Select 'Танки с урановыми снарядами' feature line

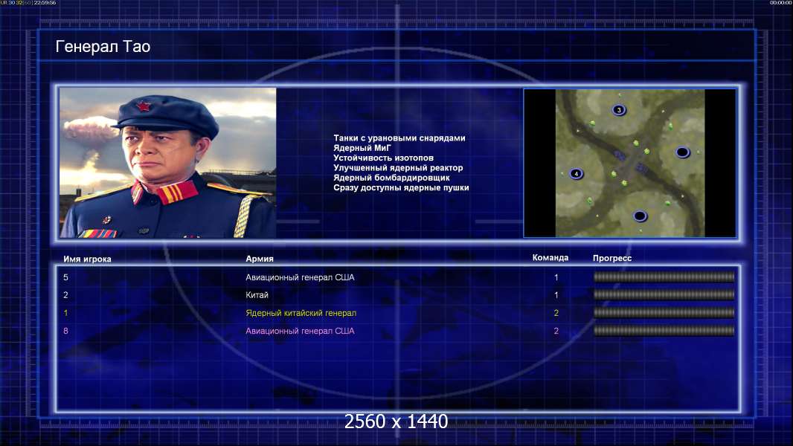[x=399, y=138]
